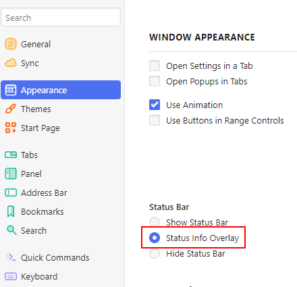Disable the Use Animation checkbox

coord(155,105)
